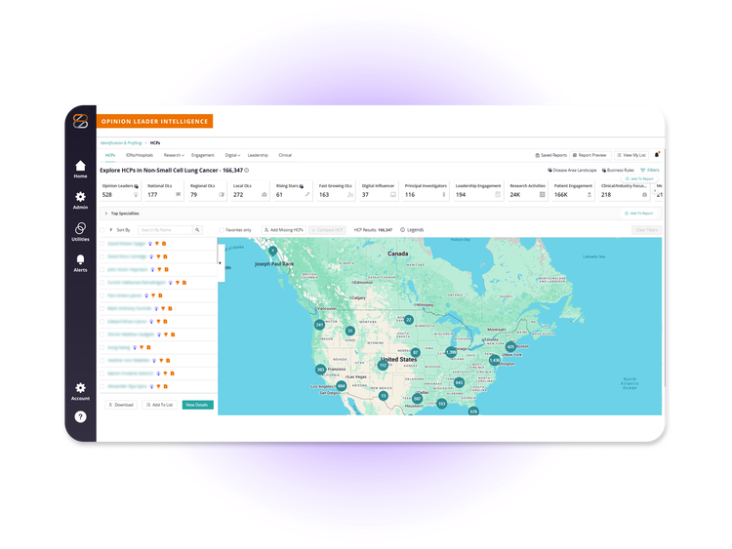Collapse the HCP list panel arrow
Viewport: 732px width, 549px height.
(x=220, y=263)
